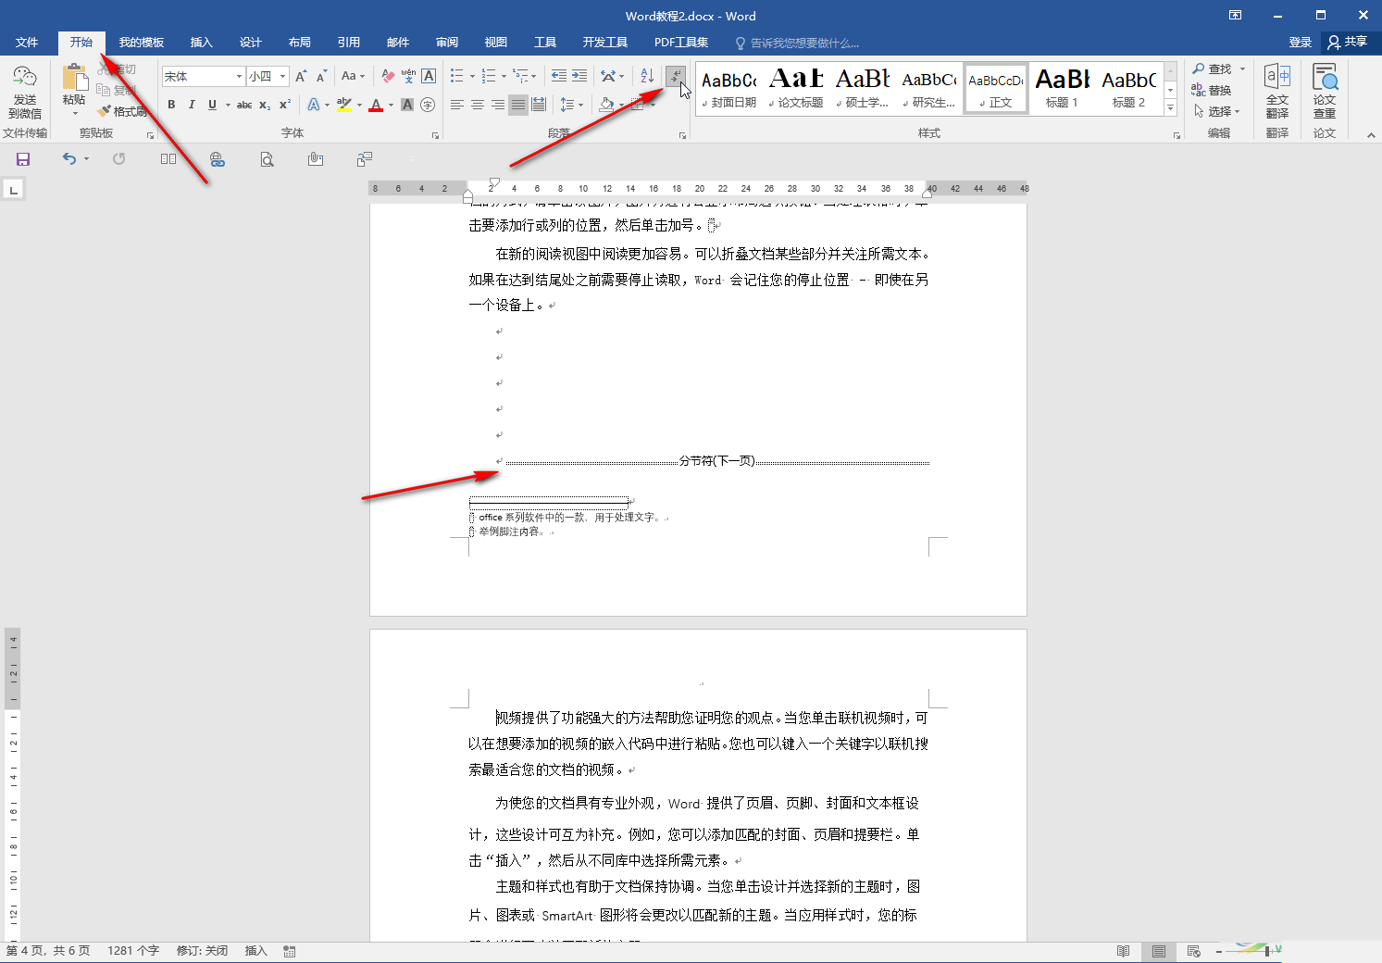This screenshot has width=1382, height=963.
Task: Click the 登录 sign-in link
Action: (x=1300, y=41)
